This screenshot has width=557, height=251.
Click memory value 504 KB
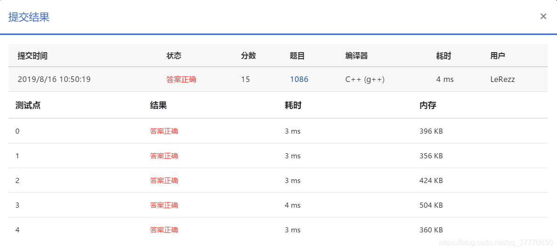click(x=431, y=205)
